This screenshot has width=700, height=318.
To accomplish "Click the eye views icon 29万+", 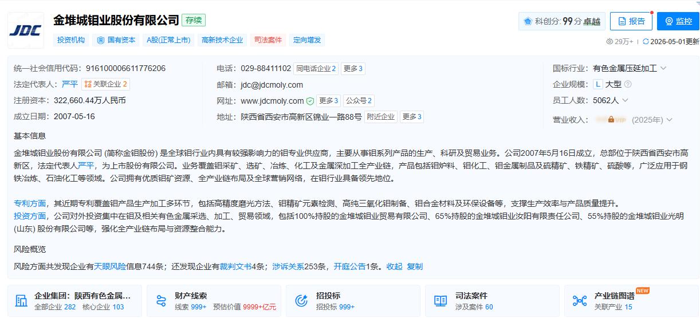I will click(x=609, y=41).
